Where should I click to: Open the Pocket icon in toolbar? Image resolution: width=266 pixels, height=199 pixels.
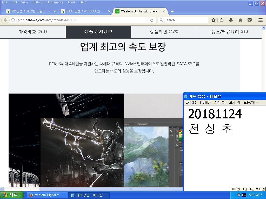pos(249,20)
